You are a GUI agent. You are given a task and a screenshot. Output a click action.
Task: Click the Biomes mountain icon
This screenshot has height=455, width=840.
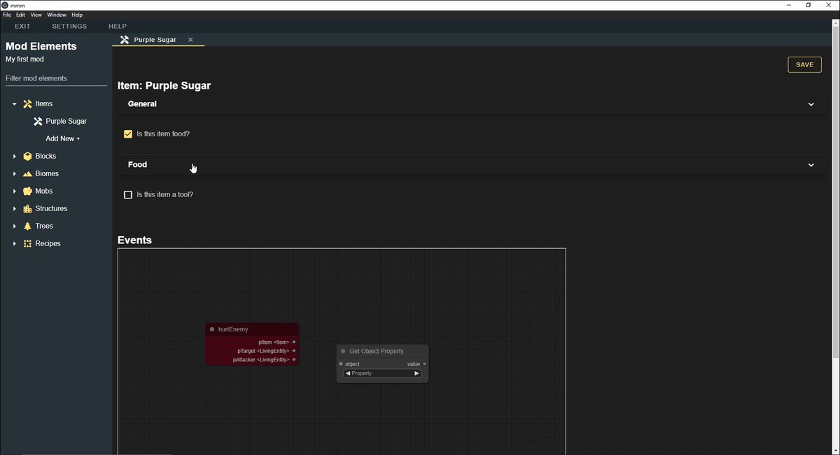tap(27, 174)
